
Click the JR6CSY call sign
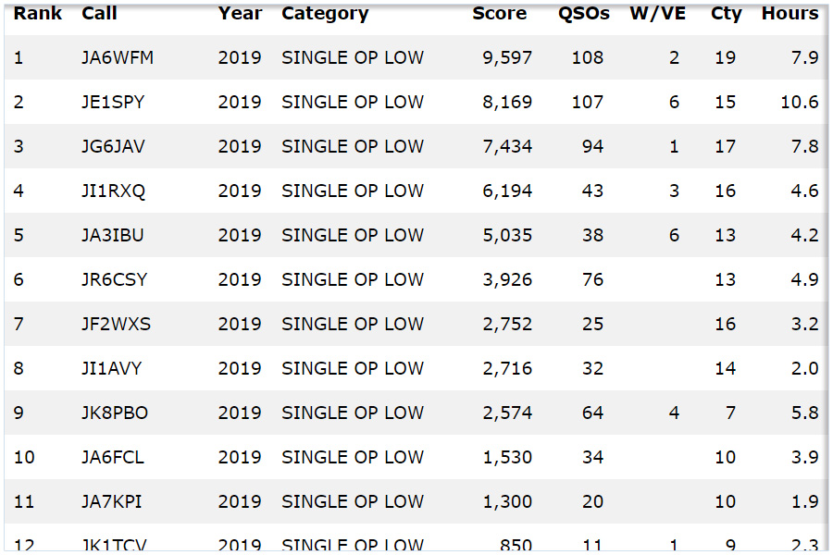click(x=114, y=279)
